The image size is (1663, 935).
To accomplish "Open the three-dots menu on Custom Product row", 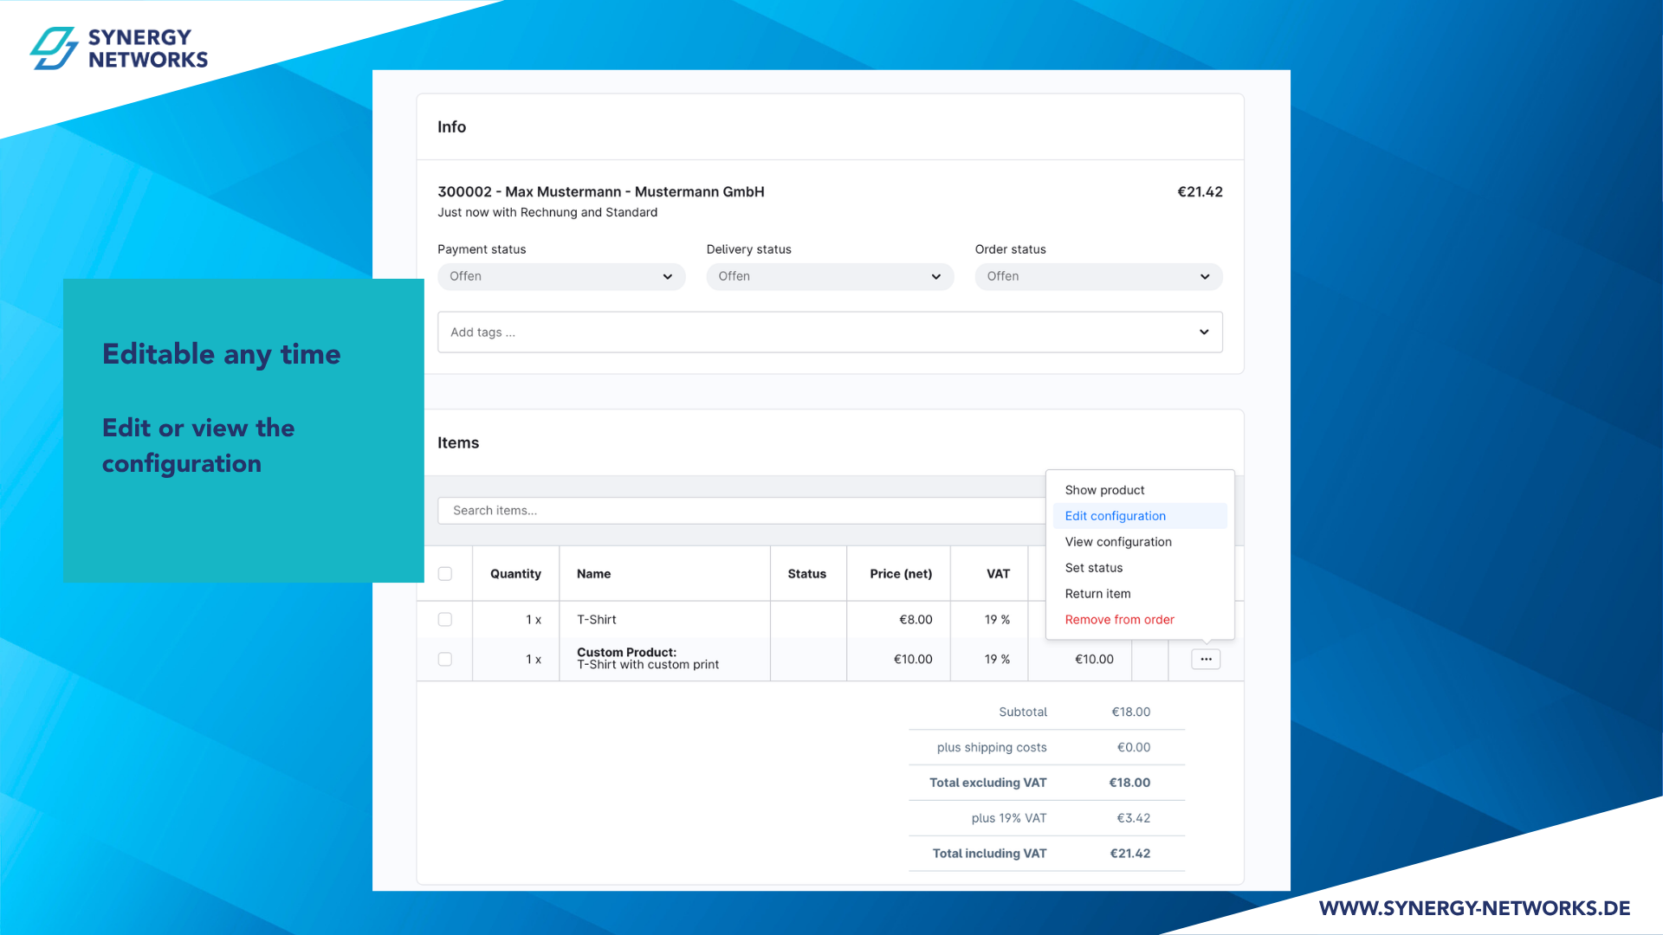I will (1206, 659).
